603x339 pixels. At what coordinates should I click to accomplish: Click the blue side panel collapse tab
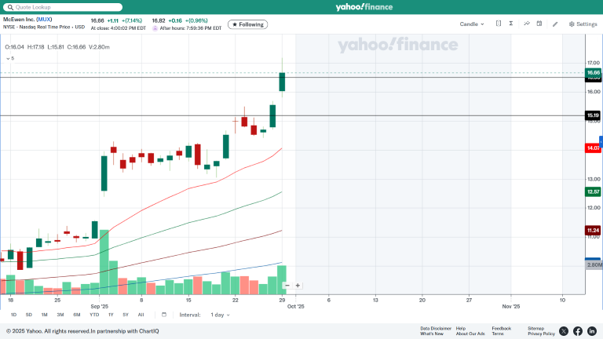(601, 142)
